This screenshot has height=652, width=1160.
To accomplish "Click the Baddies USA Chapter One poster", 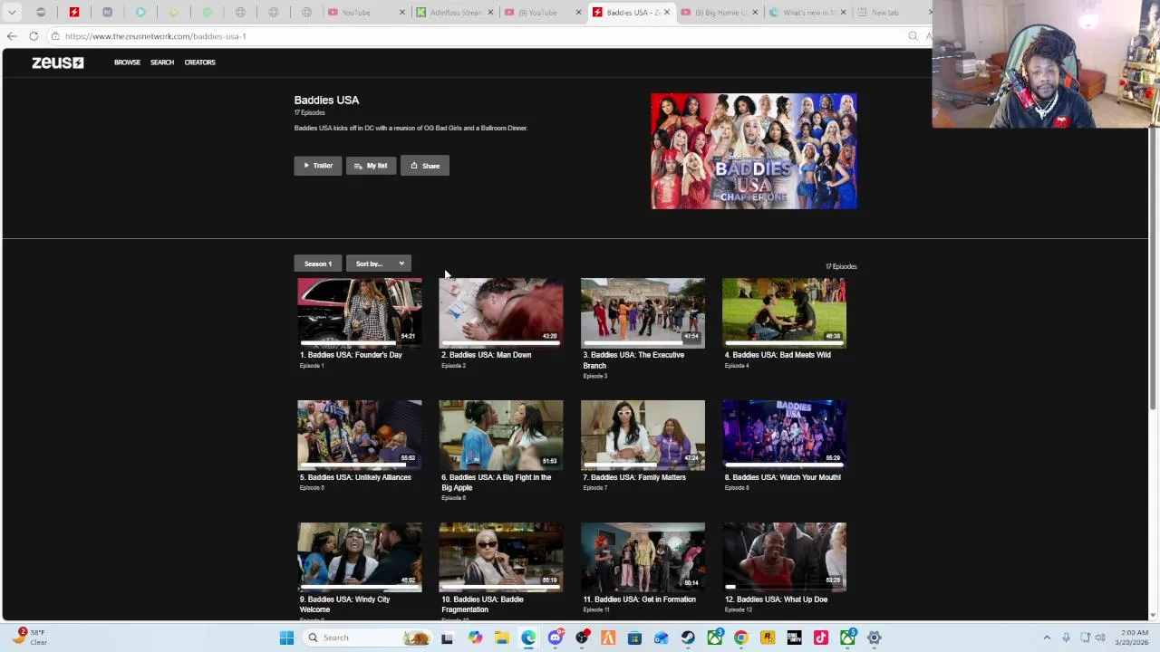I will pyautogui.click(x=754, y=151).
